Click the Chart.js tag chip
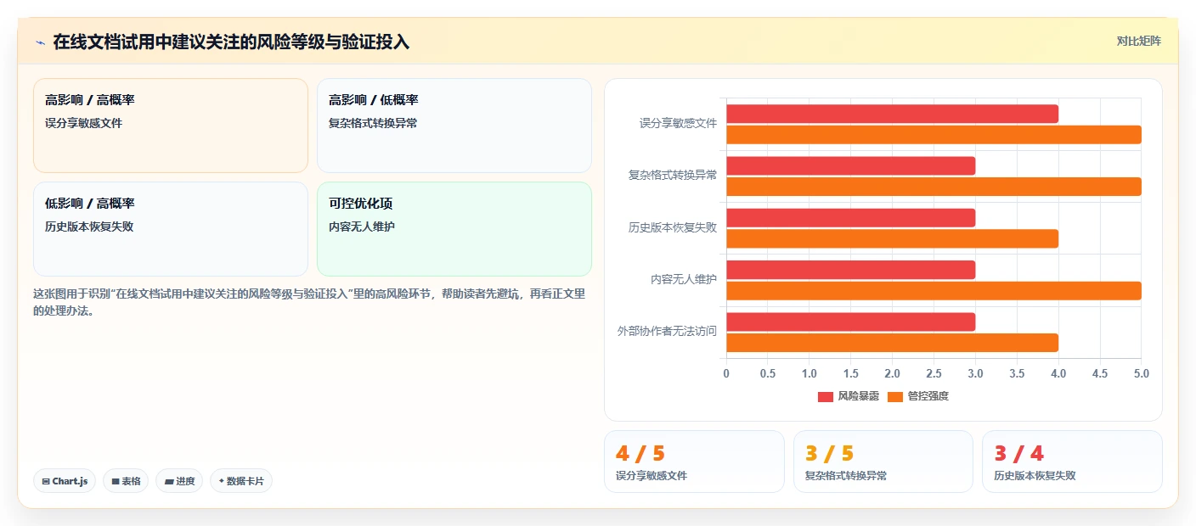 (x=65, y=481)
